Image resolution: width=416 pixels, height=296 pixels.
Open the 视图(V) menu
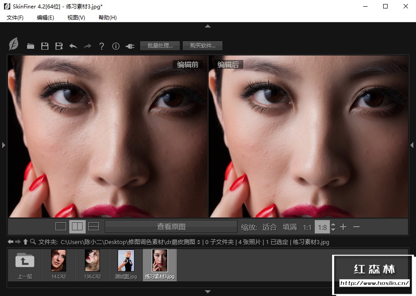pyautogui.click(x=76, y=17)
